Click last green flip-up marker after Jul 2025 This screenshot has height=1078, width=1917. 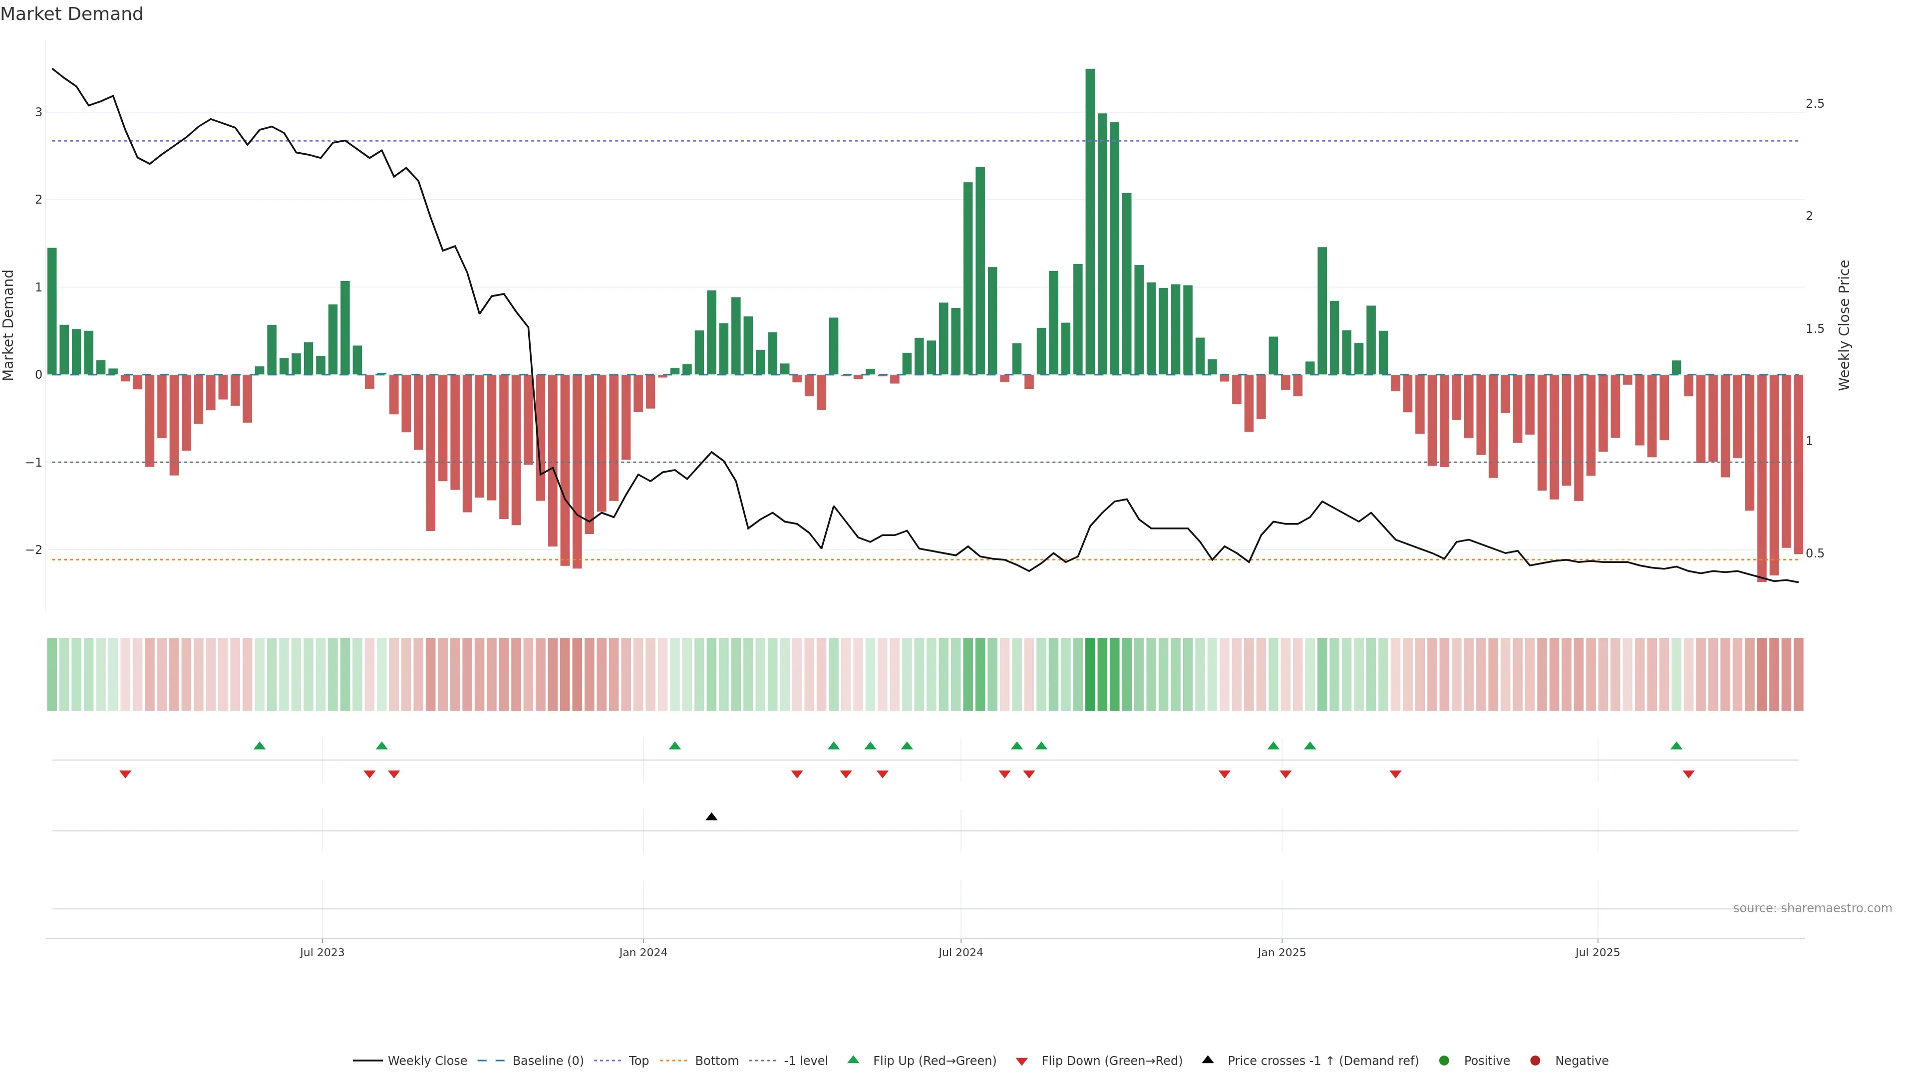click(x=1676, y=746)
